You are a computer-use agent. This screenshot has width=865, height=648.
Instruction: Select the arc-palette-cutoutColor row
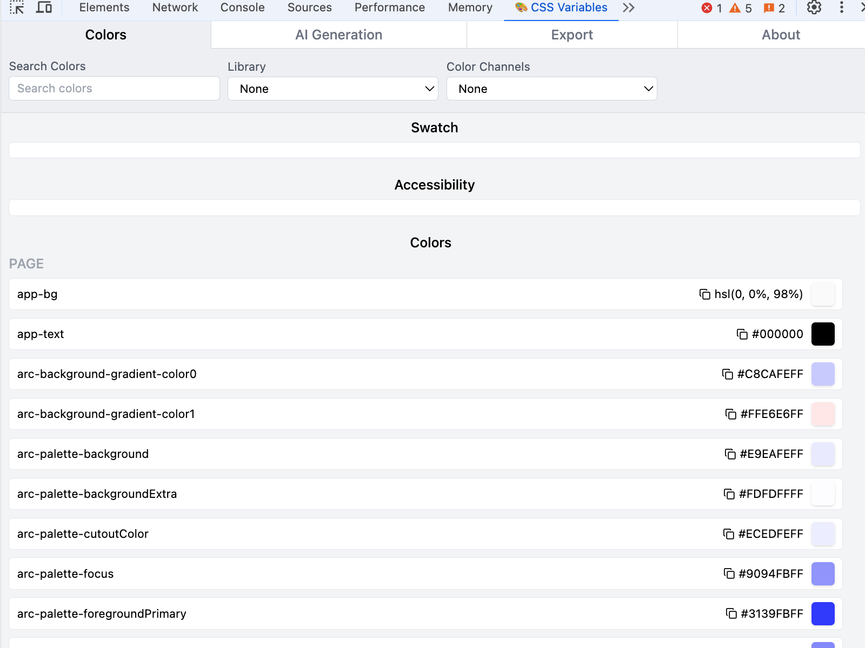click(x=324, y=534)
